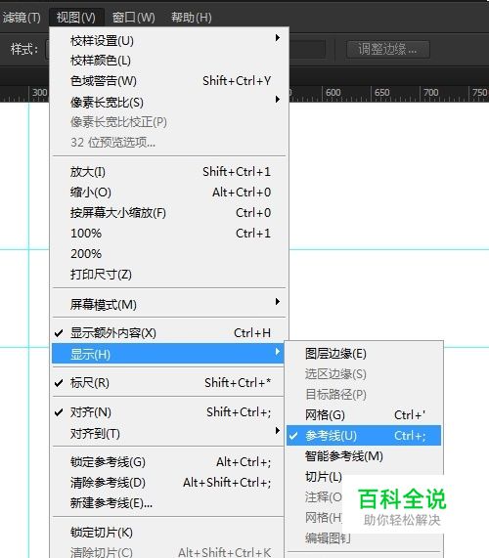489x558 pixels.
Task: Set view zoom to 100%
Action: pos(168,234)
